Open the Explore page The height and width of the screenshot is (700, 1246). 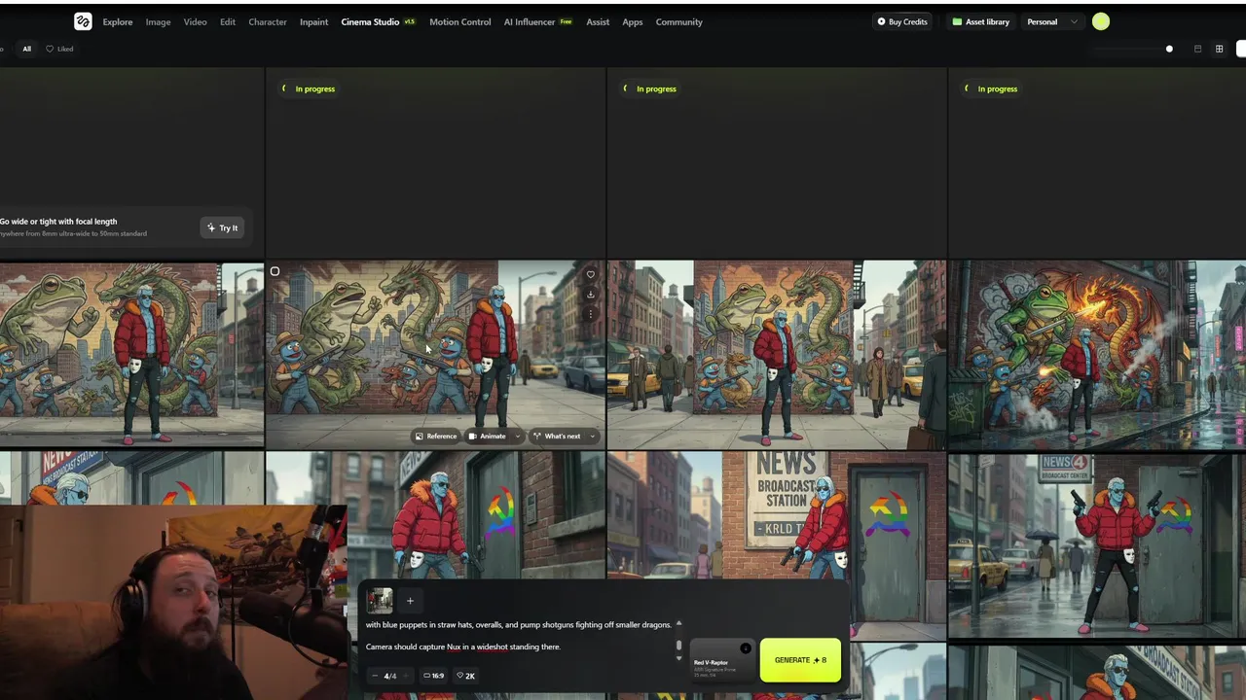(118, 21)
